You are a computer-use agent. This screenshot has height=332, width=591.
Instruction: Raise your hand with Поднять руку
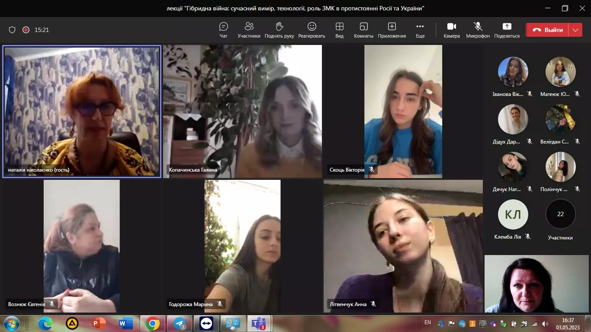(x=279, y=30)
